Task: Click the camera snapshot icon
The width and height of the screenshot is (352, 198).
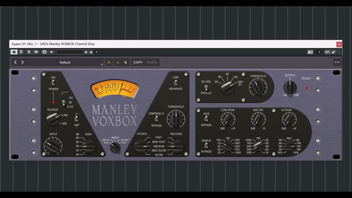Action: 310,52
